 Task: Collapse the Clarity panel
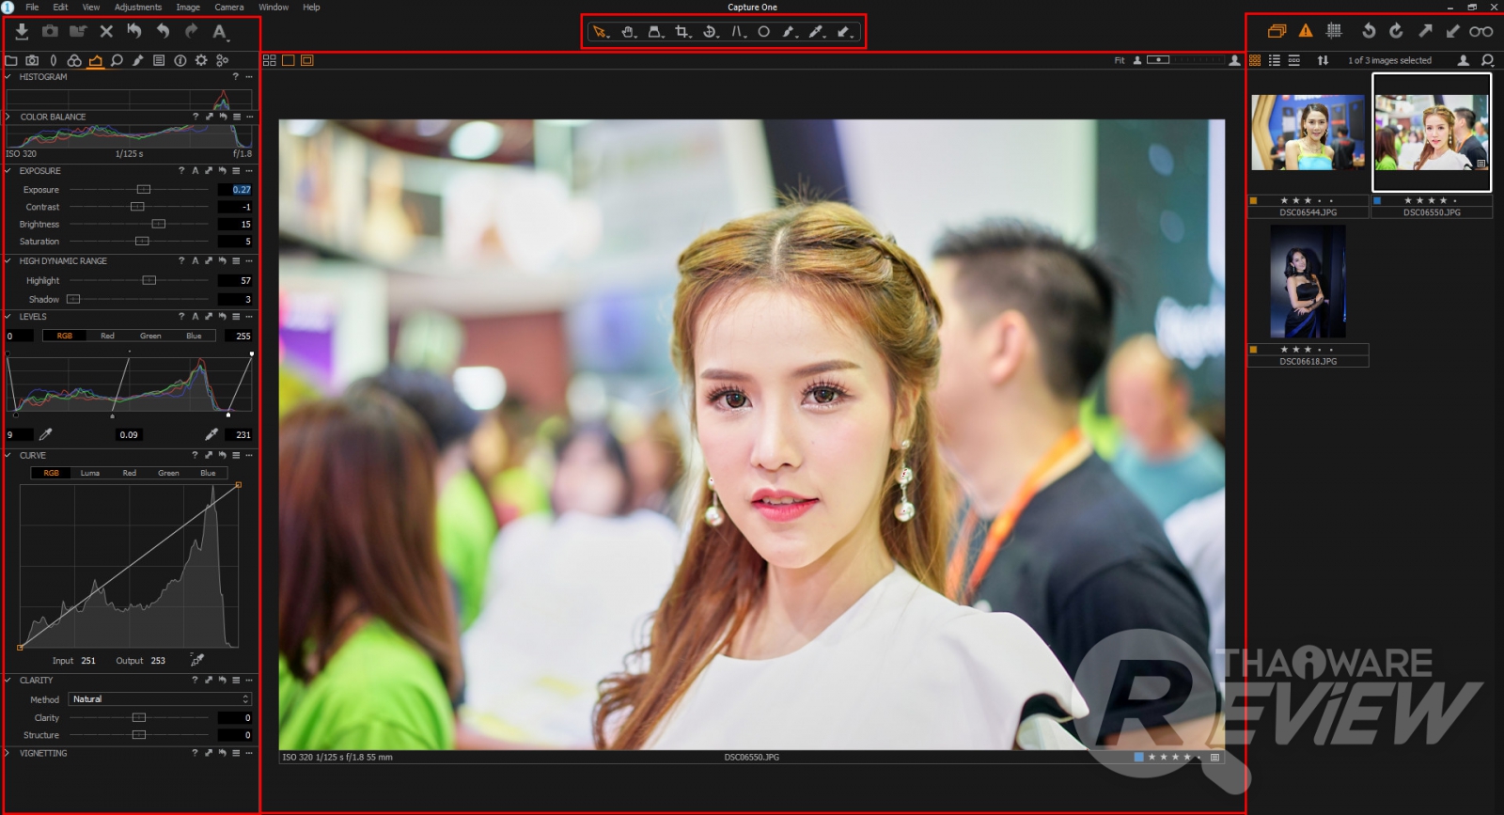pyautogui.click(x=8, y=680)
